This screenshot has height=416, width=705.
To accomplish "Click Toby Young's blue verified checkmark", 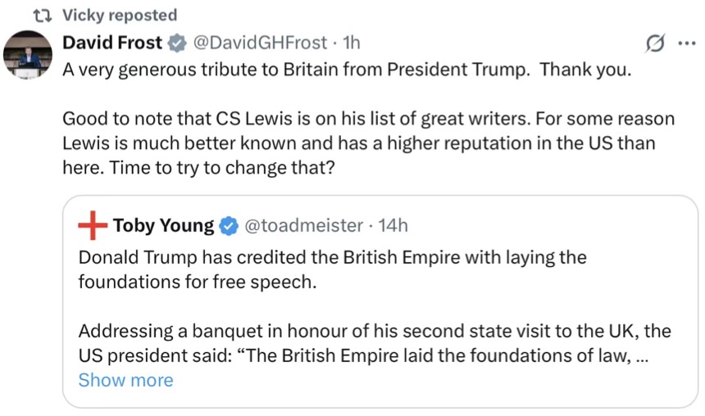I will tap(229, 226).
